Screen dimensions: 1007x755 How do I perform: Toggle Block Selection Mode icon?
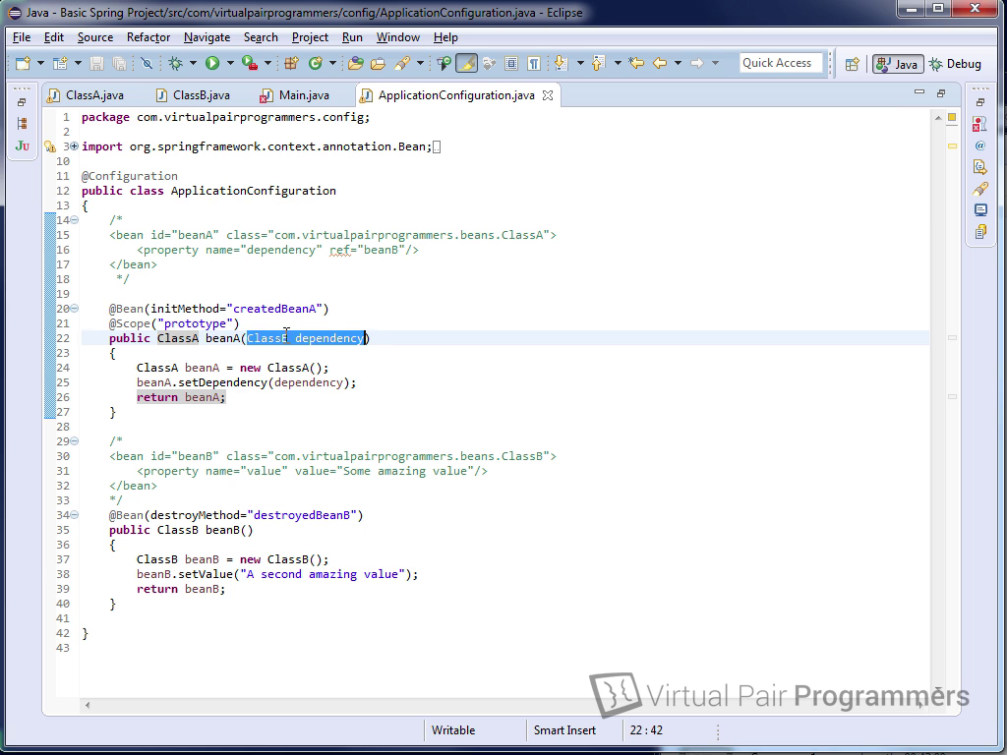tap(511, 63)
